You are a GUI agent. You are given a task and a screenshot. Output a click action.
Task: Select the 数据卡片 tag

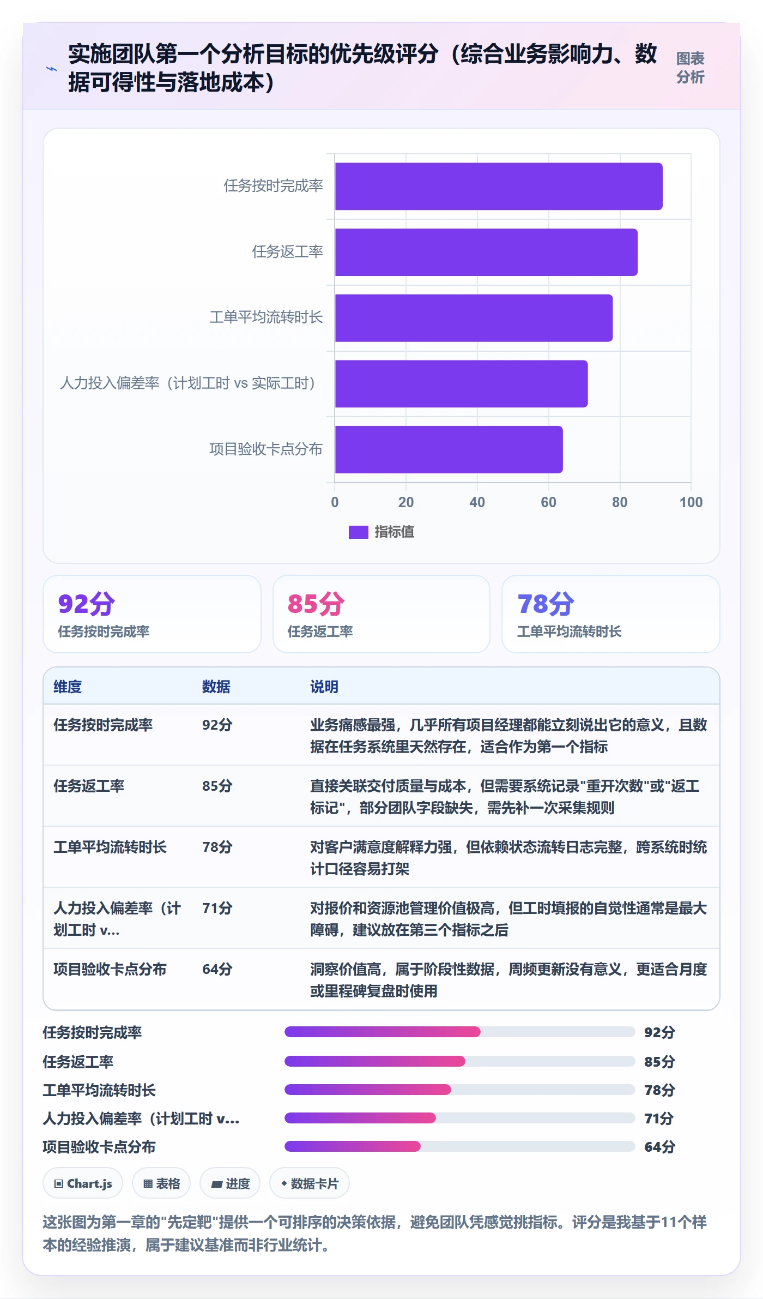310,1183
